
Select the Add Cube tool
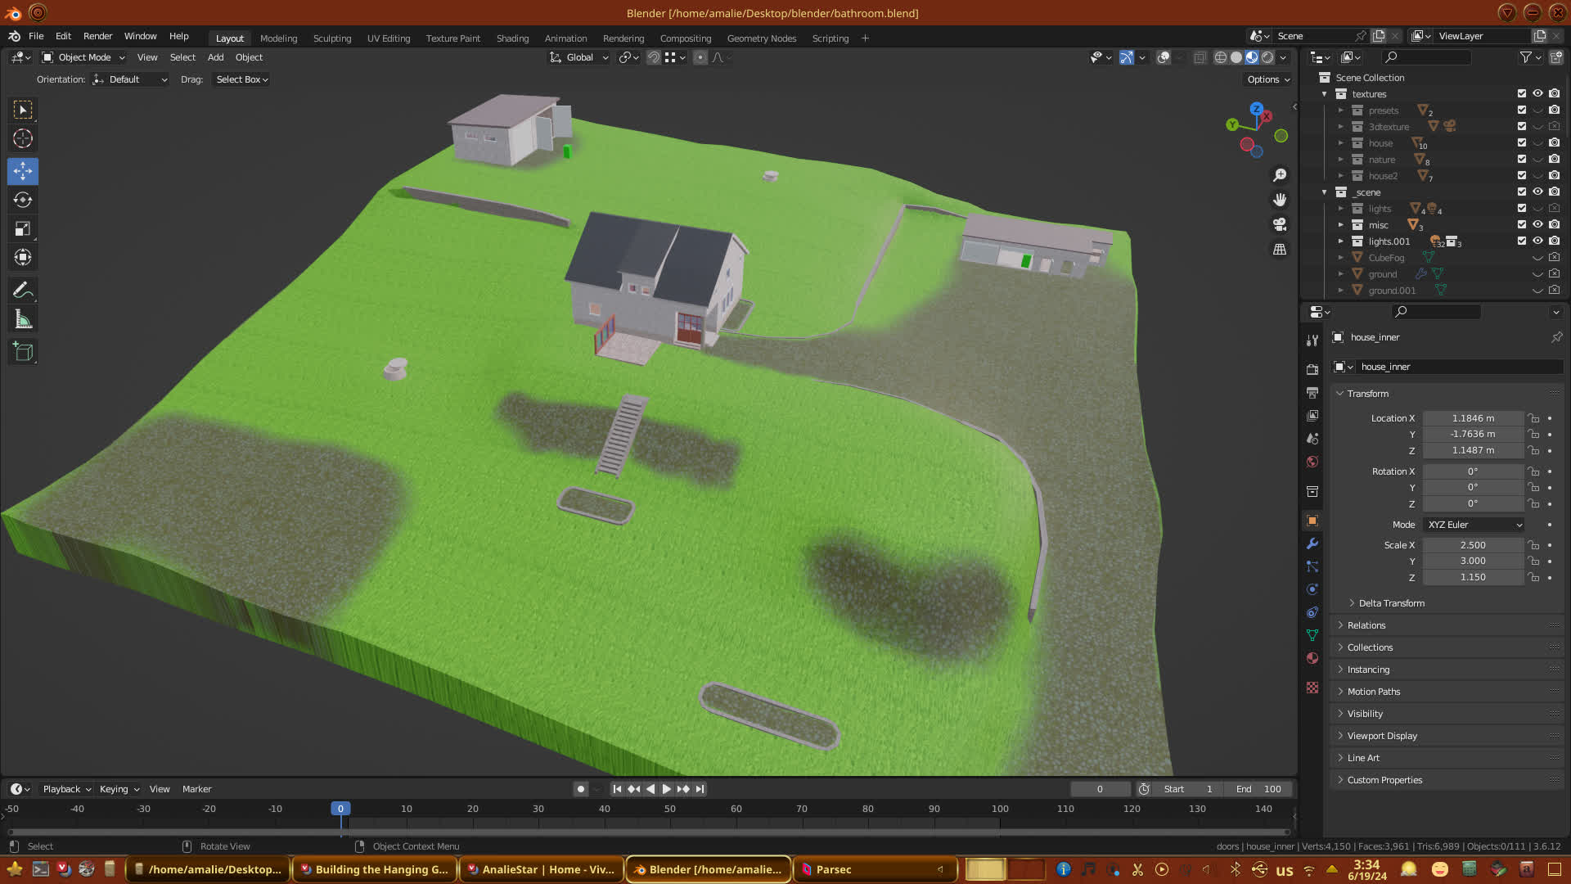tap(23, 352)
